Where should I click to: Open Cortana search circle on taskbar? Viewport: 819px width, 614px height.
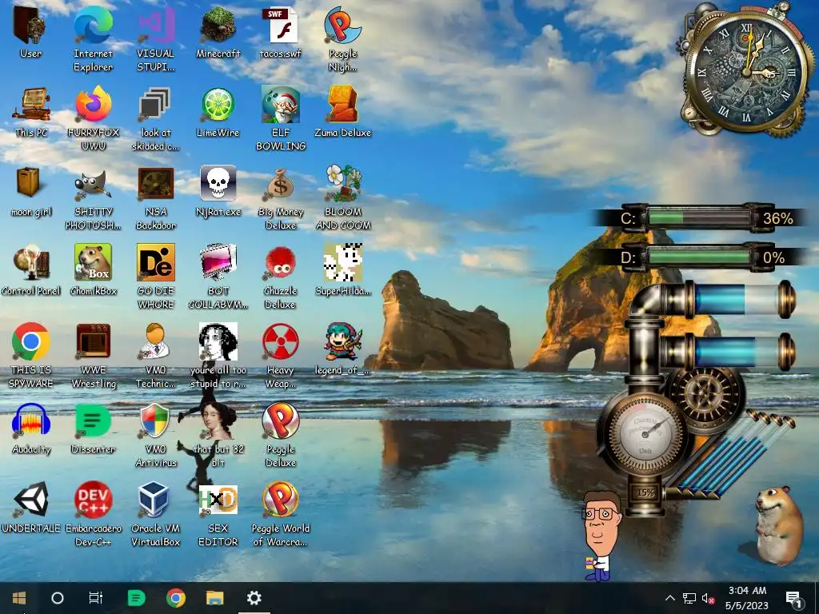pyautogui.click(x=58, y=598)
